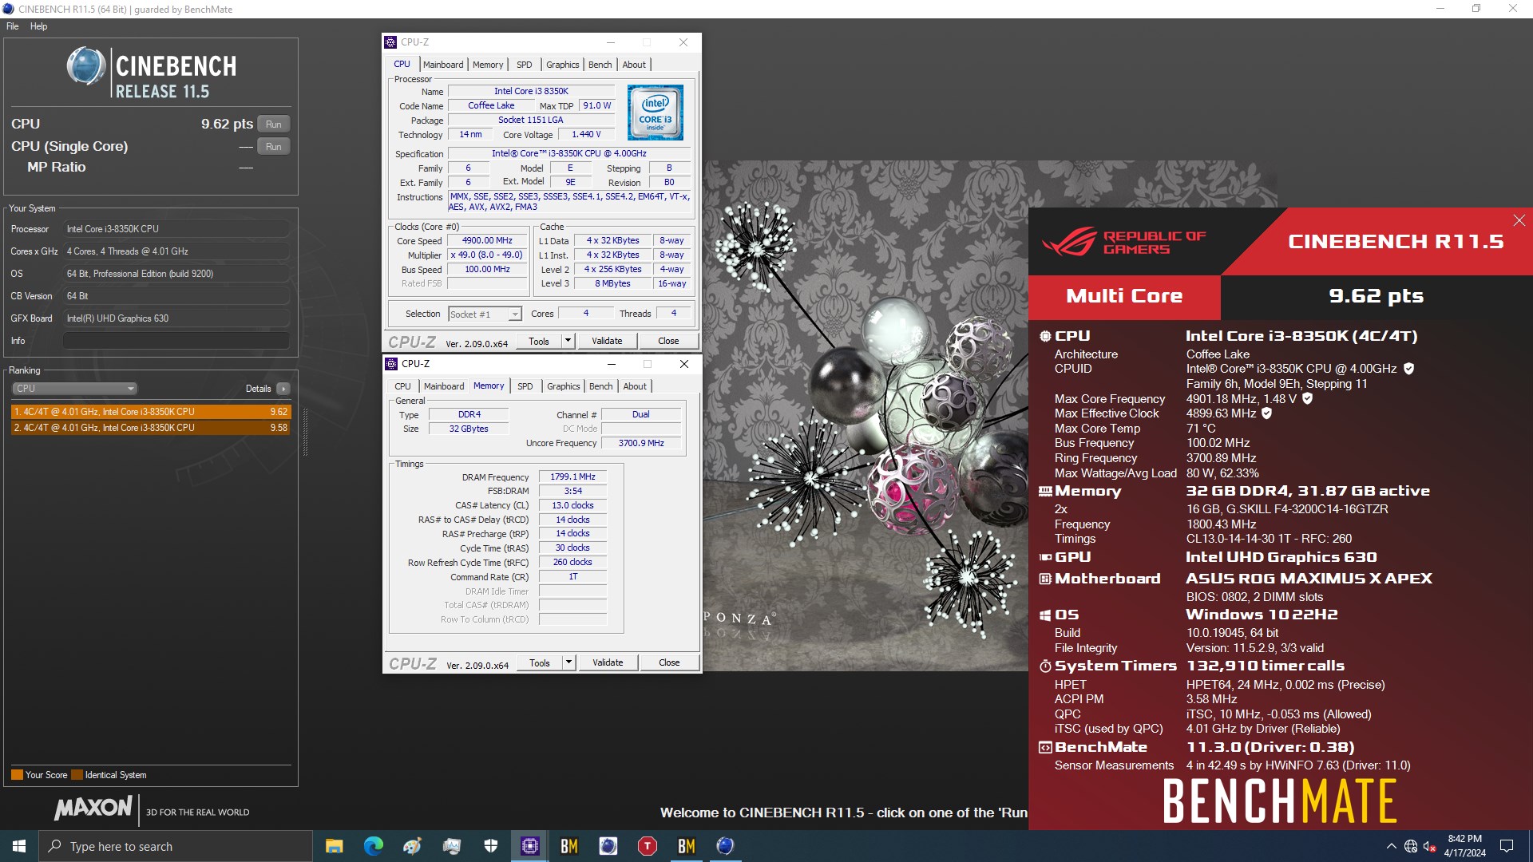Click the Info input field
Screen dimensions: 1533x862
[176, 341]
